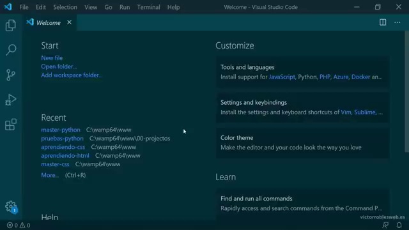Open the Tools and languages card

[x=302, y=72]
